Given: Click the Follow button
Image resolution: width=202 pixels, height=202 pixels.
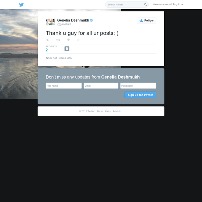Looking at the screenshot, I should [147, 21].
